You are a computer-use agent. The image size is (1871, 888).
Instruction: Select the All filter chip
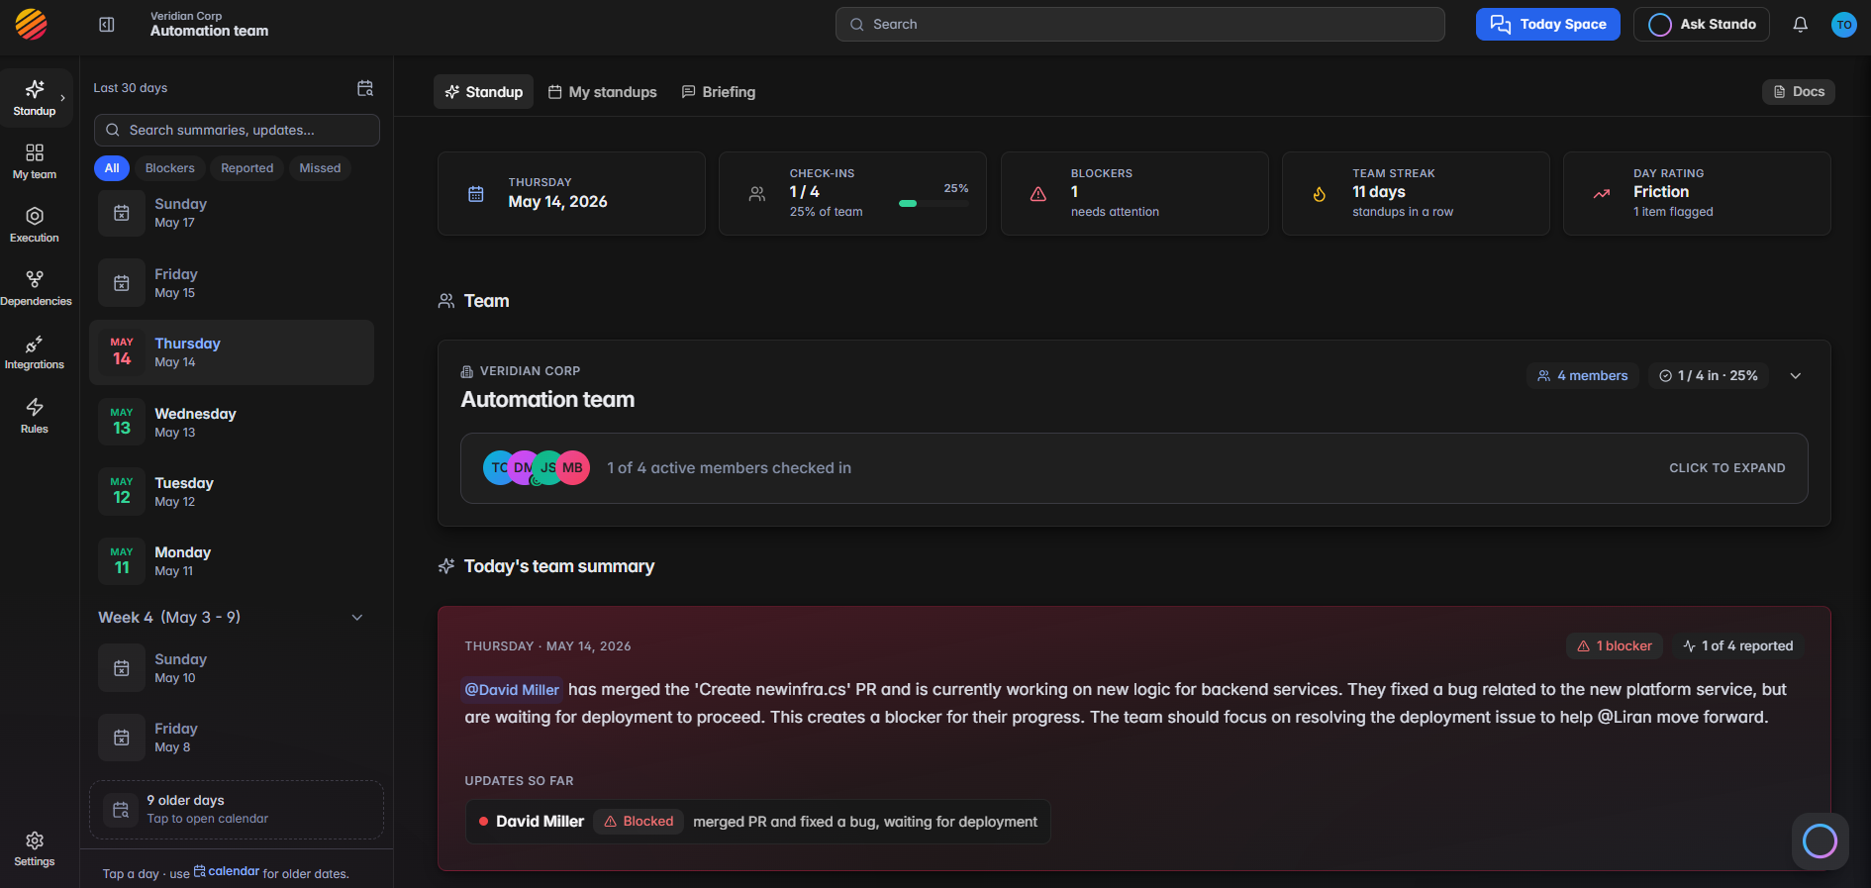(112, 168)
